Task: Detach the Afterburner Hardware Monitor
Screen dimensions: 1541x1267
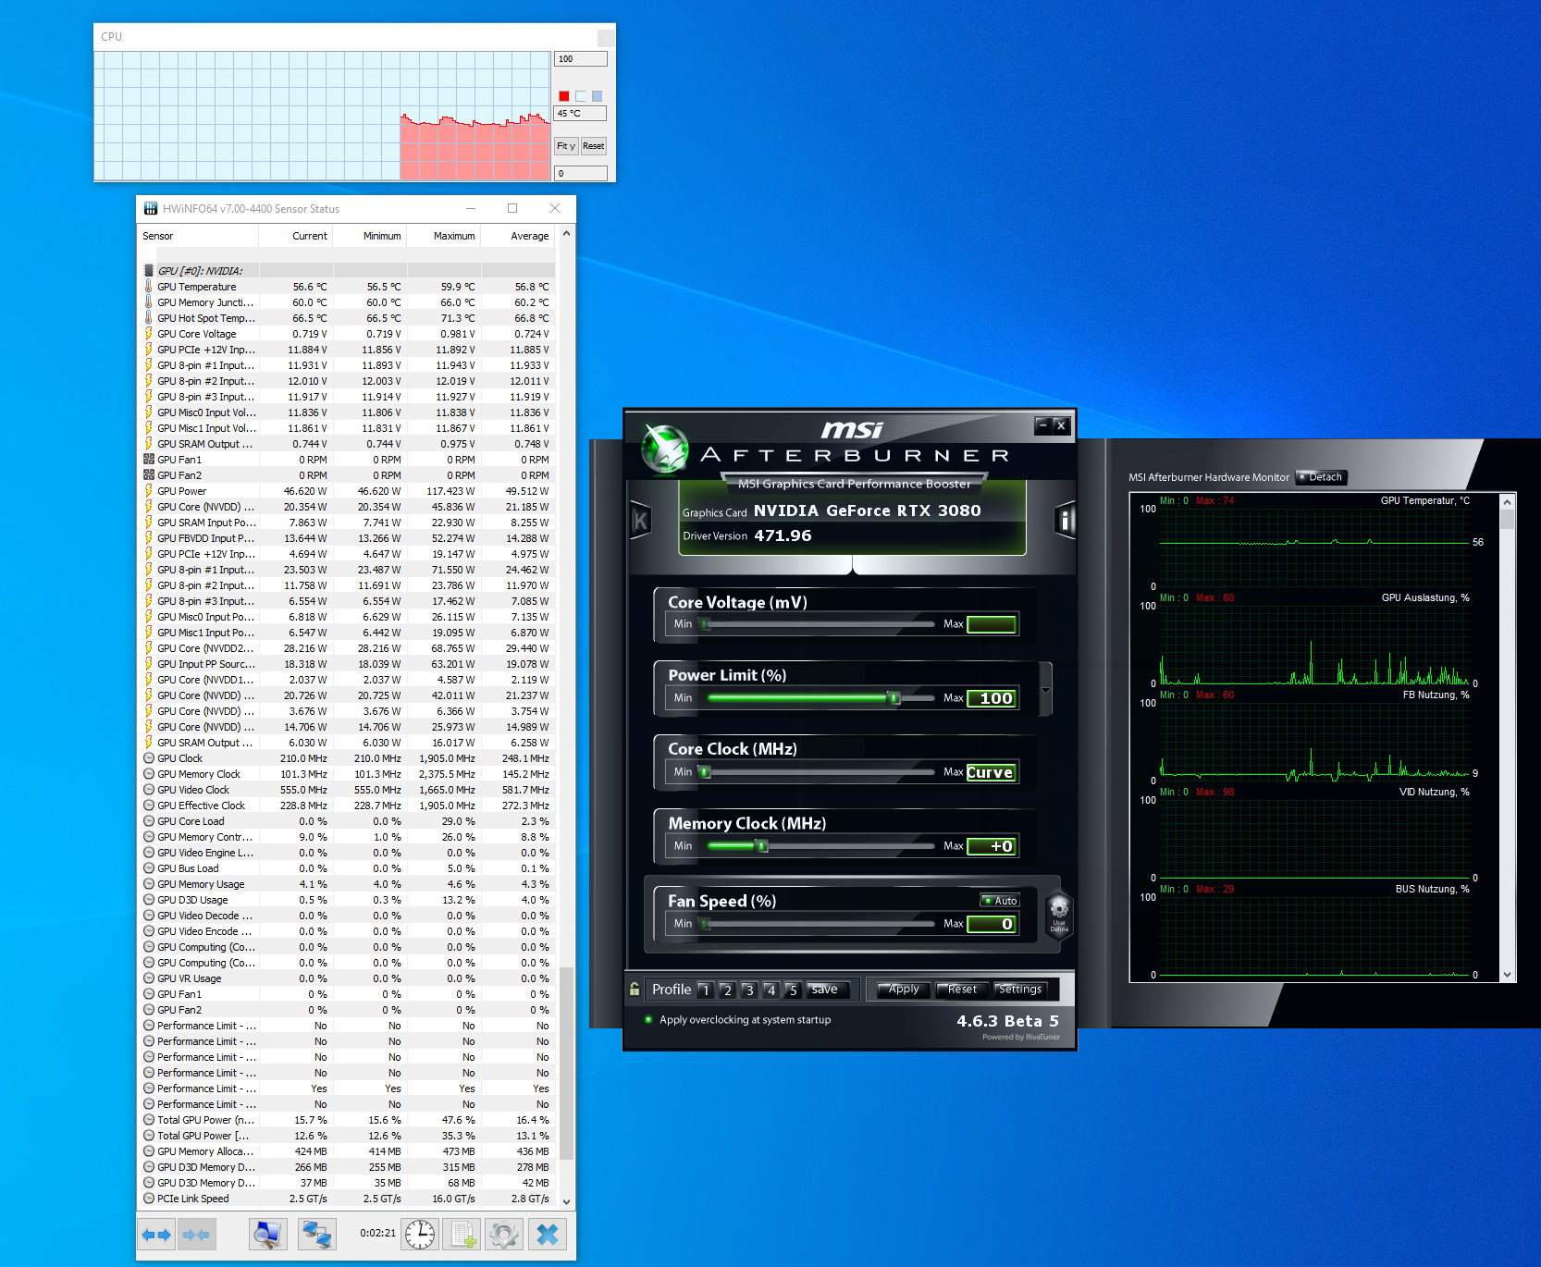Action: point(1322,477)
